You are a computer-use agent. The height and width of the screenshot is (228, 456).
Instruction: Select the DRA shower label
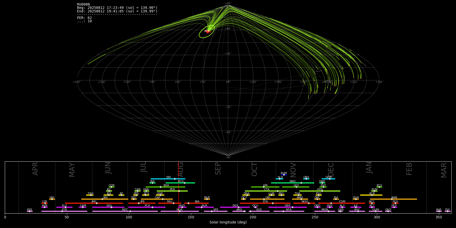246,193
